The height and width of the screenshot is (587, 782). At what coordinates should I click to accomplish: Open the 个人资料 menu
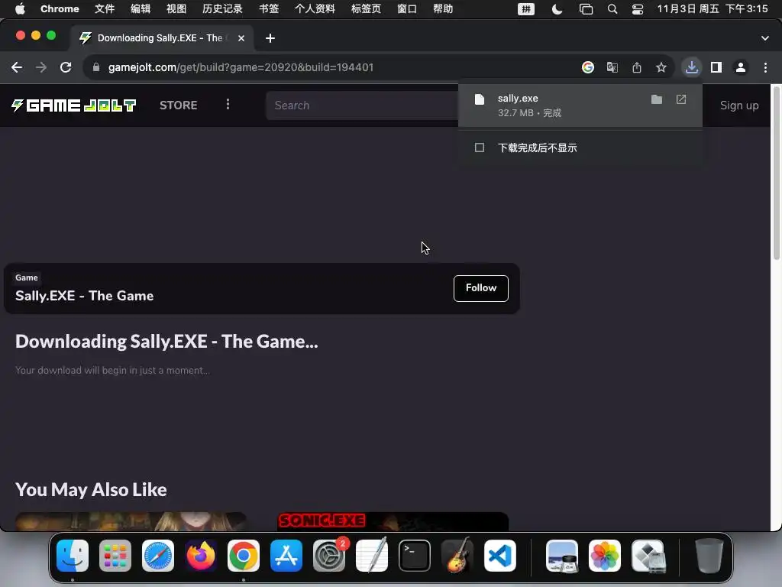[315, 9]
